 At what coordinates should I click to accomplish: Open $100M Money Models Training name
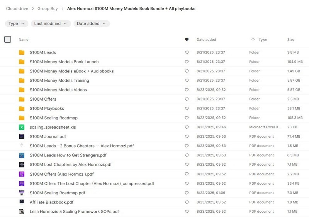point(59,81)
